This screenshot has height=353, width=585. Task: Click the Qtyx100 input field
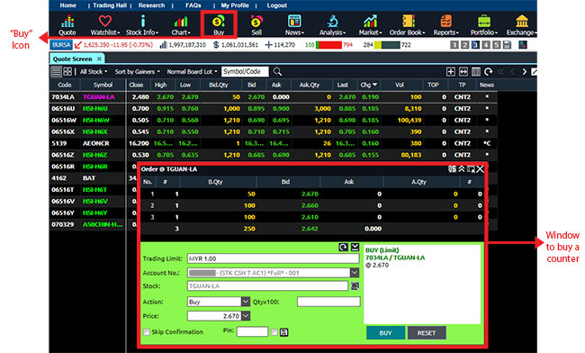pyautogui.click(x=328, y=302)
